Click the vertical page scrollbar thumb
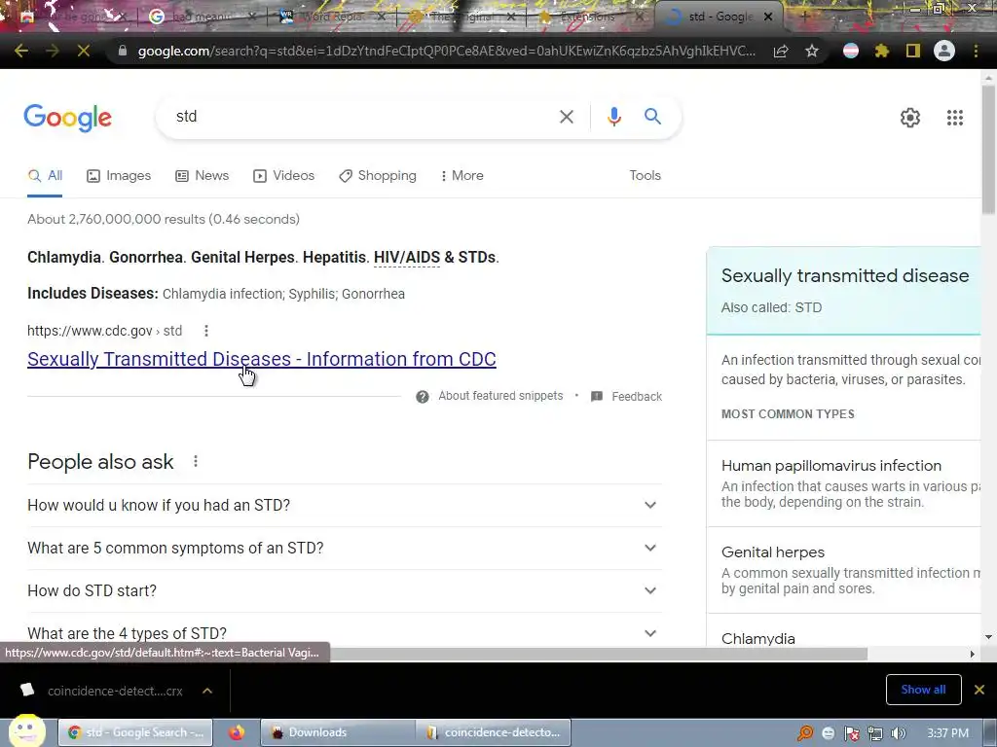This screenshot has width=997, height=747. (988, 149)
